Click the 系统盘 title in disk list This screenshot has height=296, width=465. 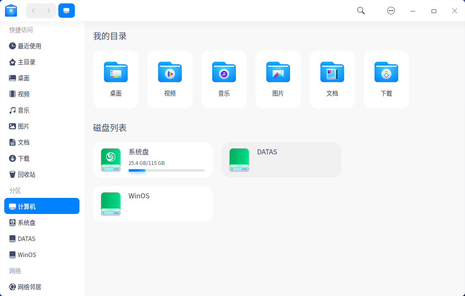(139, 152)
